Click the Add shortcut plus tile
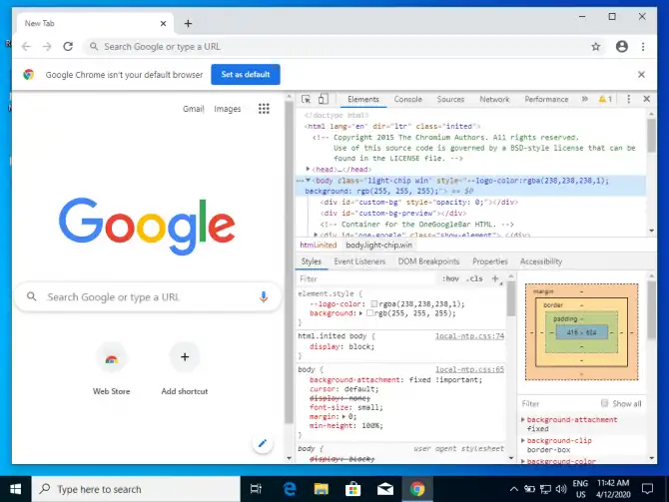This screenshot has height=502, width=669. point(185,369)
